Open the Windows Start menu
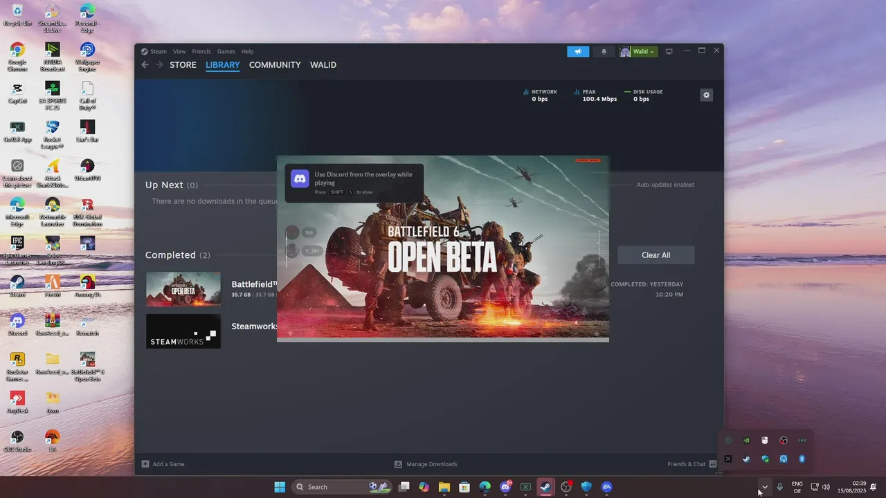Image resolution: width=886 pixels, height=498 pixels. (280, 487)
